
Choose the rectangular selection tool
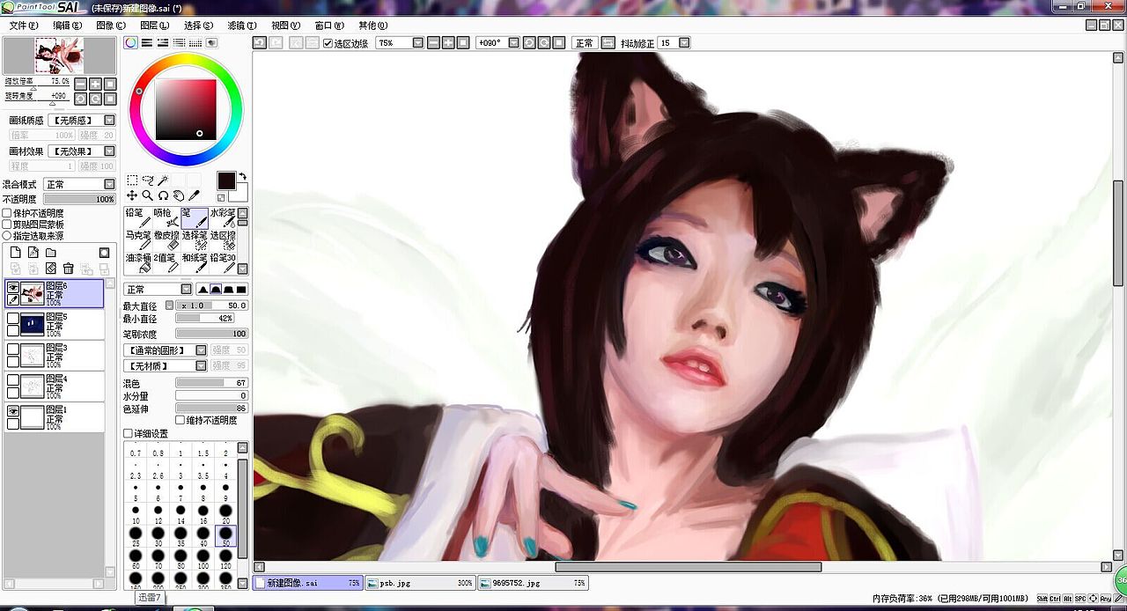132,180
